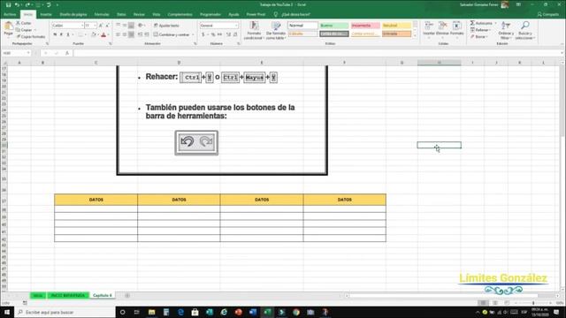566x318 pixels.
Task: Apply percent style
Action: click(213, 34)
